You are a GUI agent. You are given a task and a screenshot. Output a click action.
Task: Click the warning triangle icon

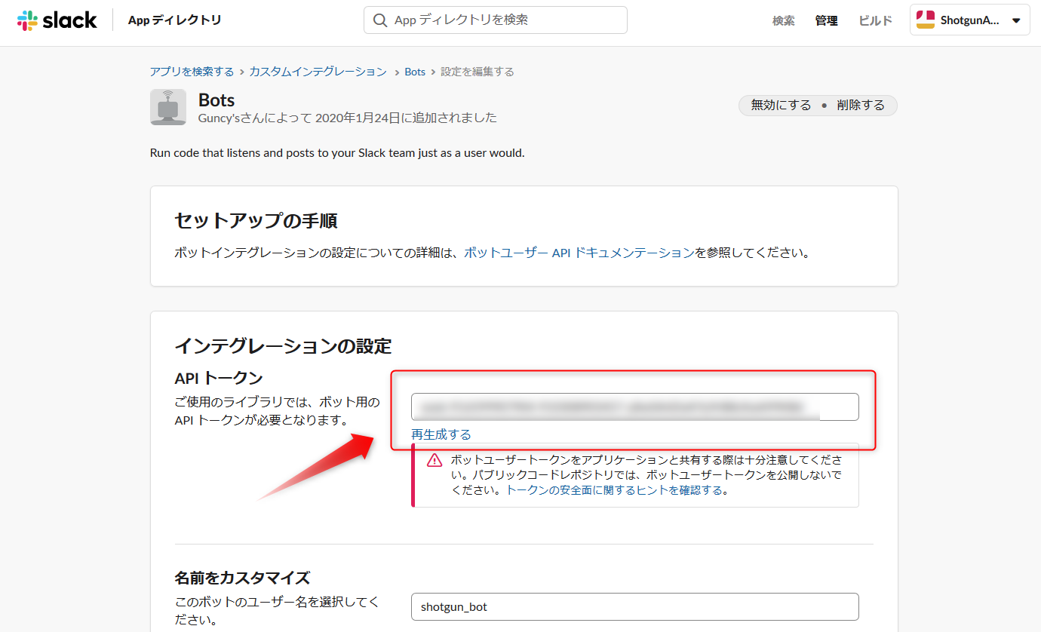435,460
